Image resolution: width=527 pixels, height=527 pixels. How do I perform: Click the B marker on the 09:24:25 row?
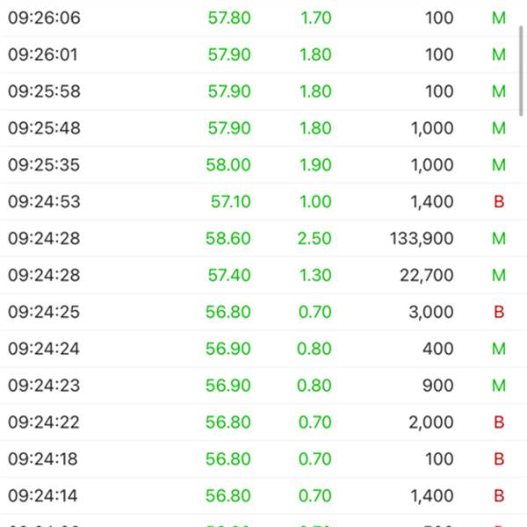[x=499, y=313]
